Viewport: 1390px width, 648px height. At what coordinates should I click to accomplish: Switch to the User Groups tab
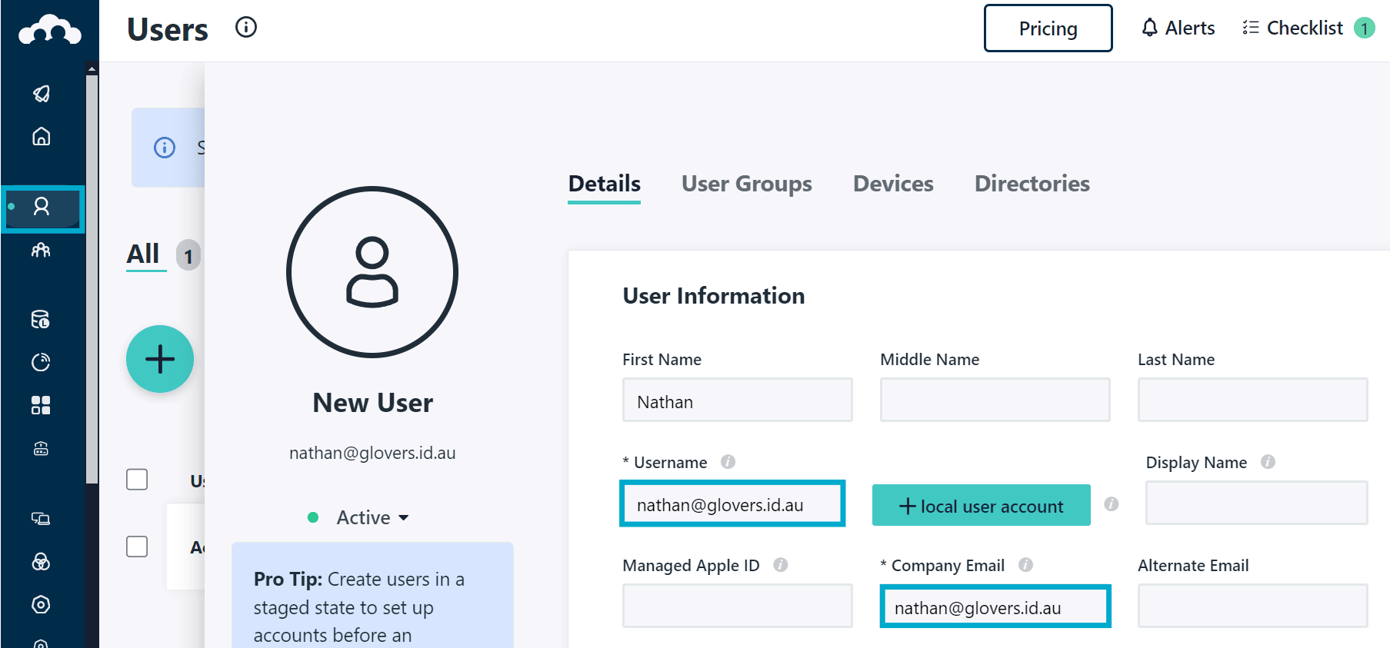(x=746, y=184)
